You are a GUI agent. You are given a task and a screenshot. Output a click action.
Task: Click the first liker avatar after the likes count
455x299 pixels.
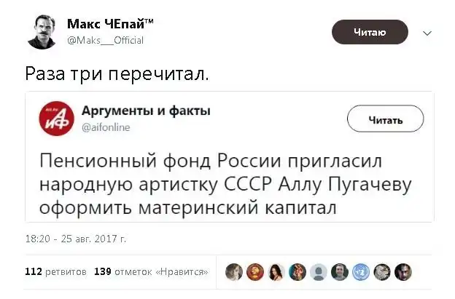(x=234, y=272)
